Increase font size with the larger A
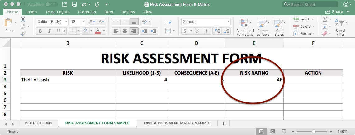This screenshot has height=135, width=355. 92,22
